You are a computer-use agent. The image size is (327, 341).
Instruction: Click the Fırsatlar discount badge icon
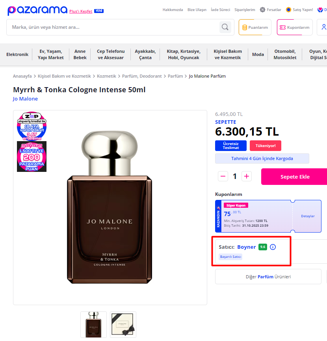pyautogui.click(x=262, y=10)
